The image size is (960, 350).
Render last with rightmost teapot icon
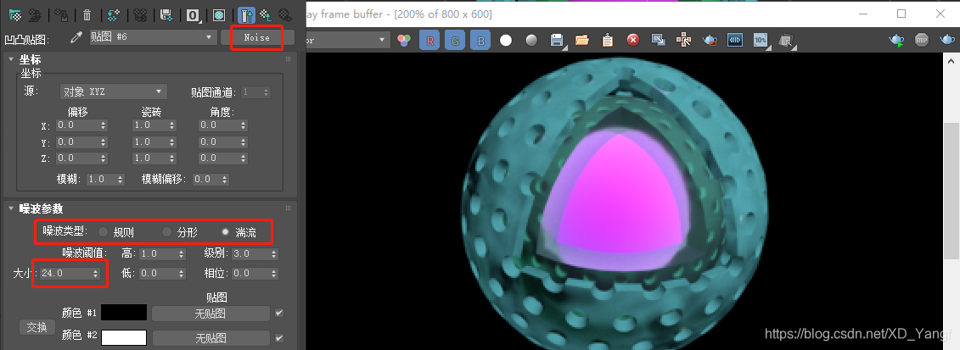pos(947,41)
